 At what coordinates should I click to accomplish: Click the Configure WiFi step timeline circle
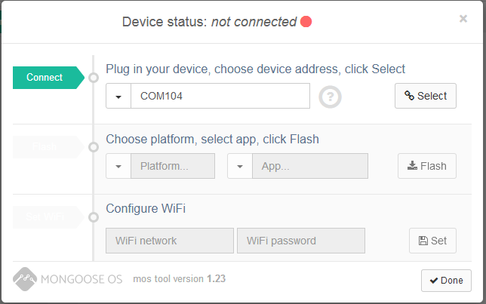[94, 217]
